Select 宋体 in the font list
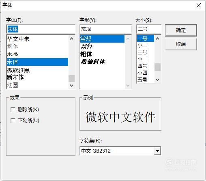Screen dimensions: 206x181 point(37,62)
